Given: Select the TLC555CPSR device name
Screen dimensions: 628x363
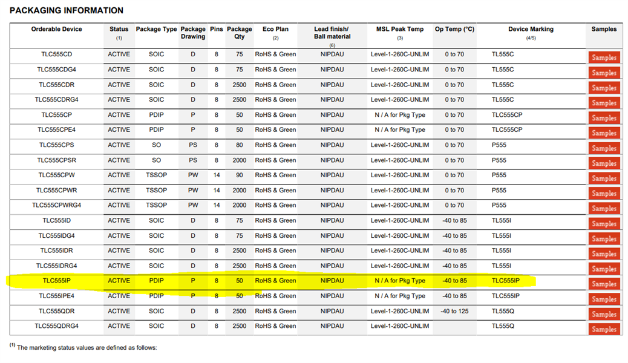Looking at the screenshot, I should [x=56, y=160].
